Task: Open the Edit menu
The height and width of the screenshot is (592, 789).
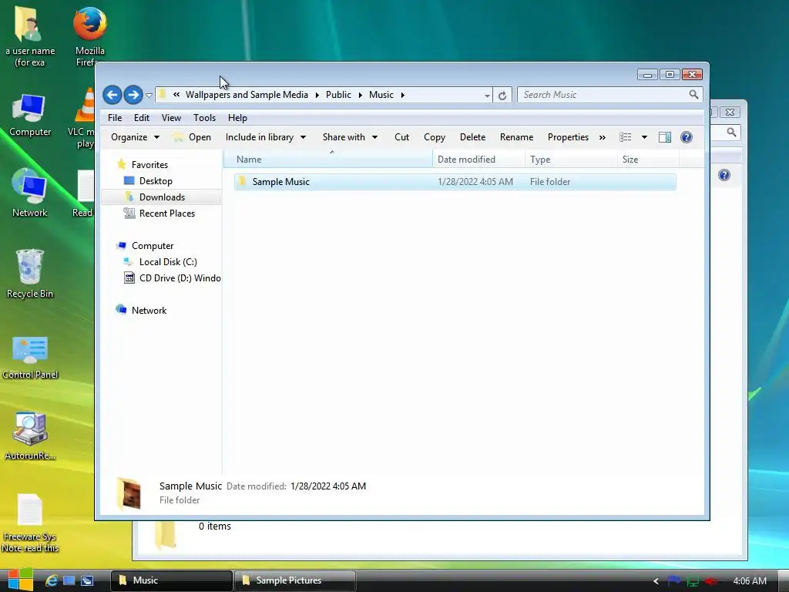Action: click(x=142, y=118)
